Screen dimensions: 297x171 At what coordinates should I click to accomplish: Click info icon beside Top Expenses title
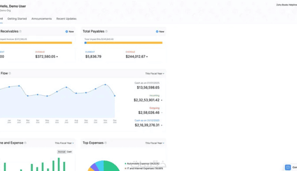click(x=105, y=143)
